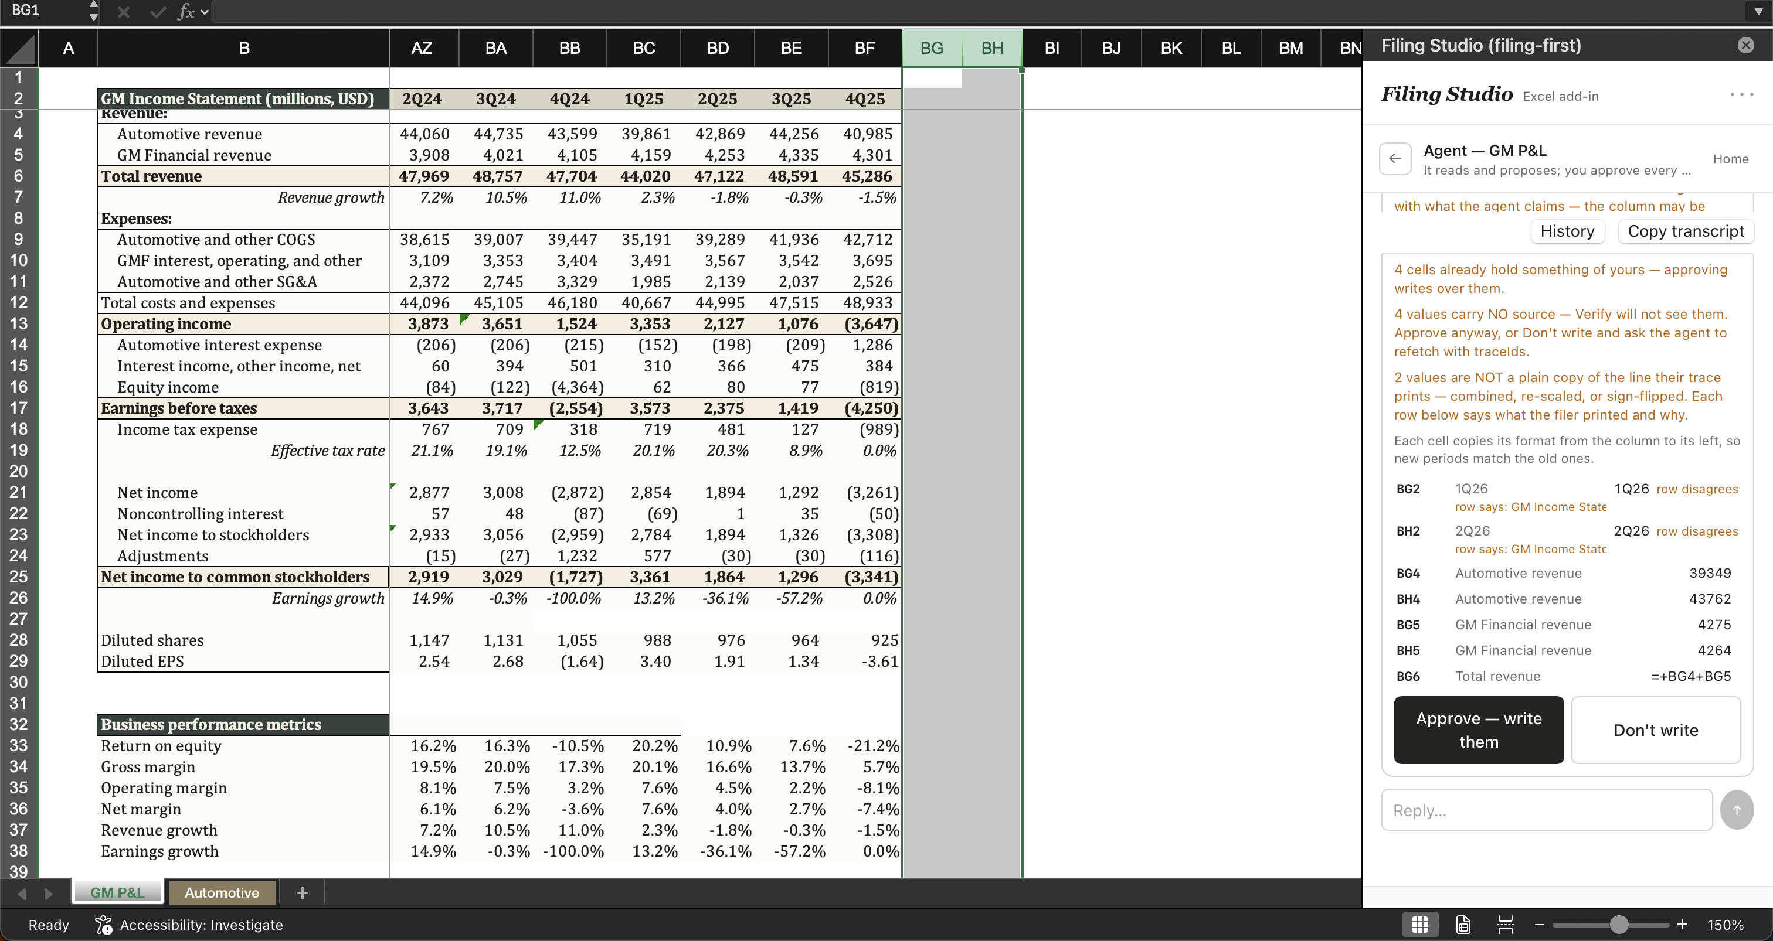Click 'GM Income Statement (millions, USD)' cell
This screenshot has width=1773, height=941.
pos(244,98)
